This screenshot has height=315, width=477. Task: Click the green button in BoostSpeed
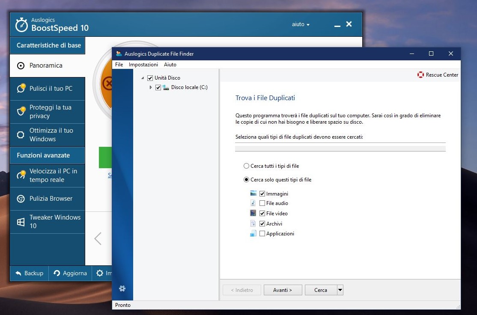point(105,157)
